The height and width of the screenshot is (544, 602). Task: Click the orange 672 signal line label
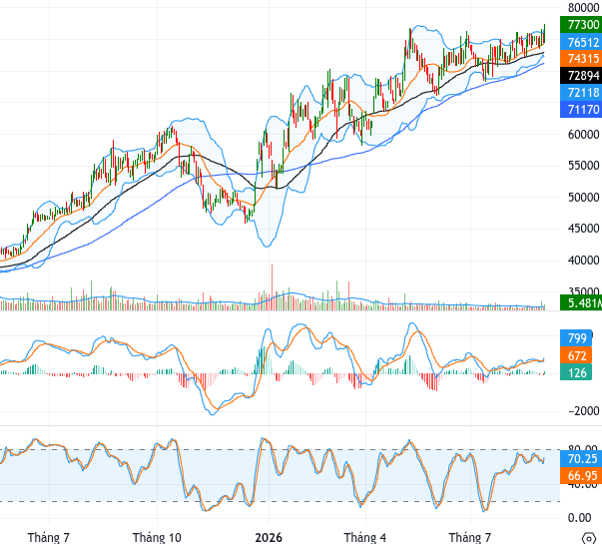[x=576, y=355]
